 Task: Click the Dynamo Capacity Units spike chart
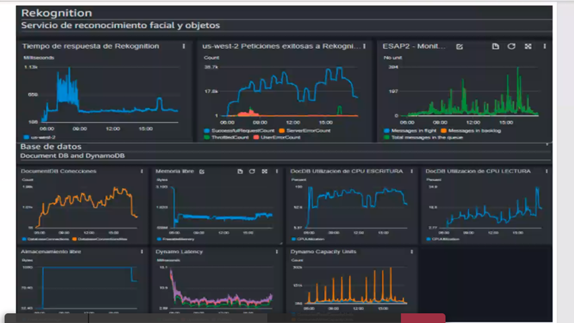point(356,286)
